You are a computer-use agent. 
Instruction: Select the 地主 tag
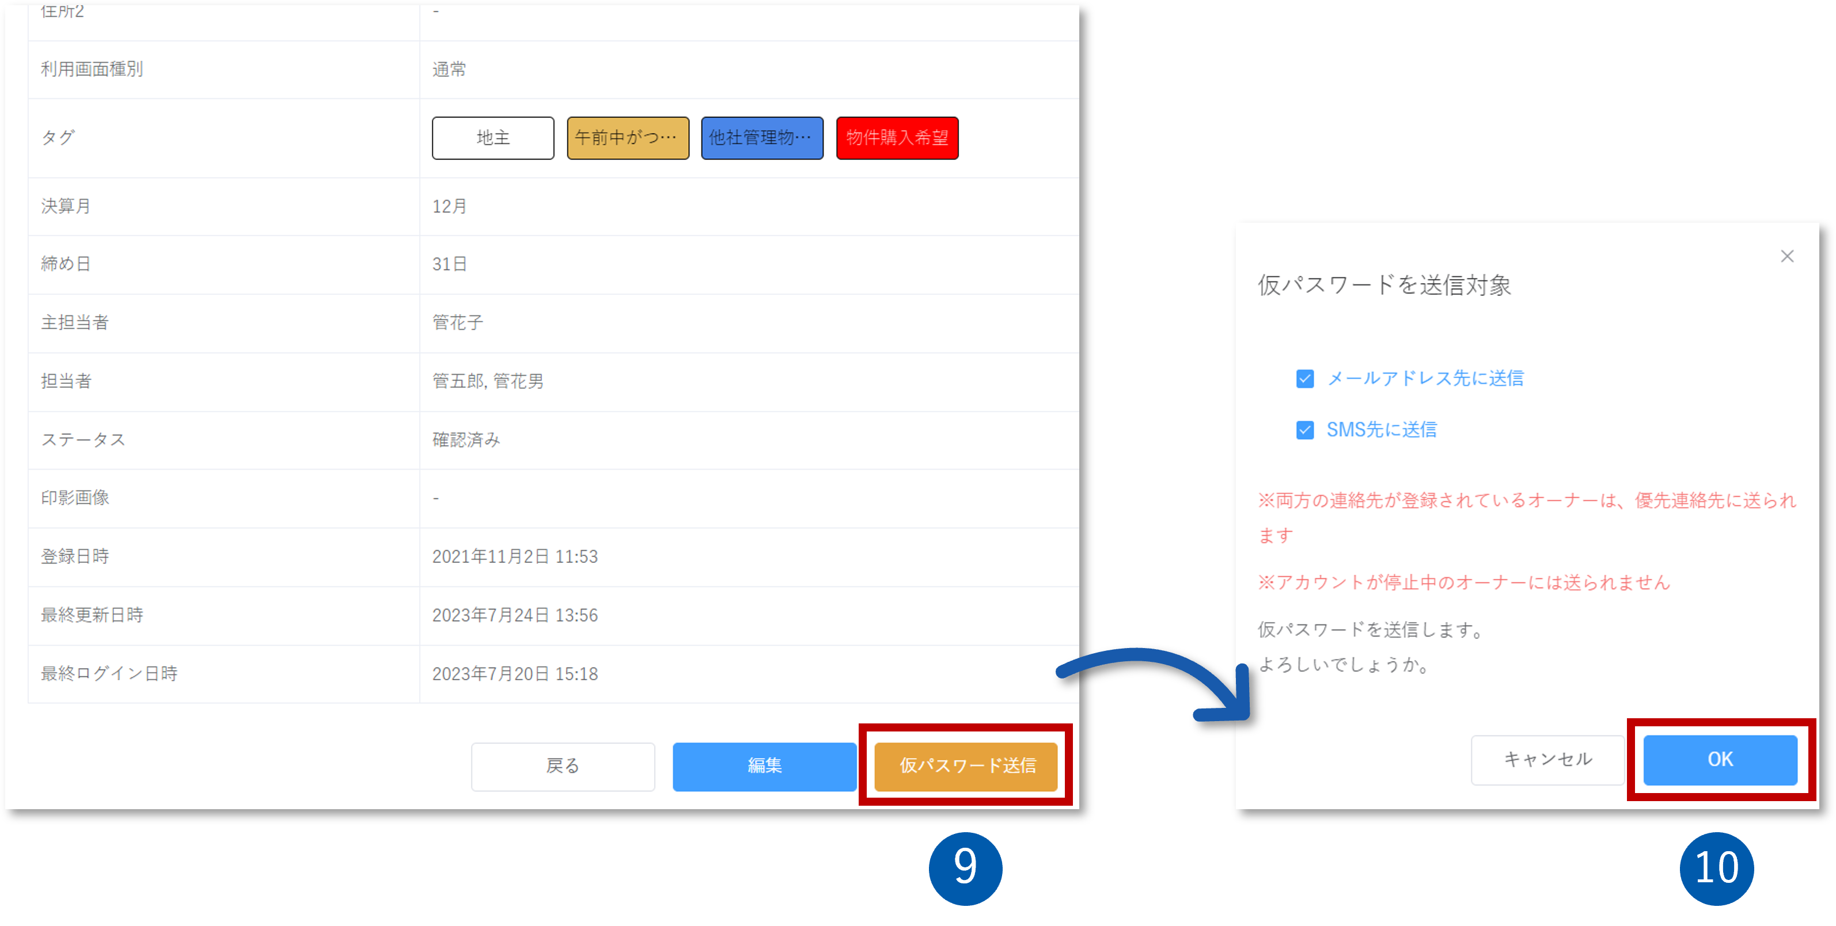tap(492, 138)
